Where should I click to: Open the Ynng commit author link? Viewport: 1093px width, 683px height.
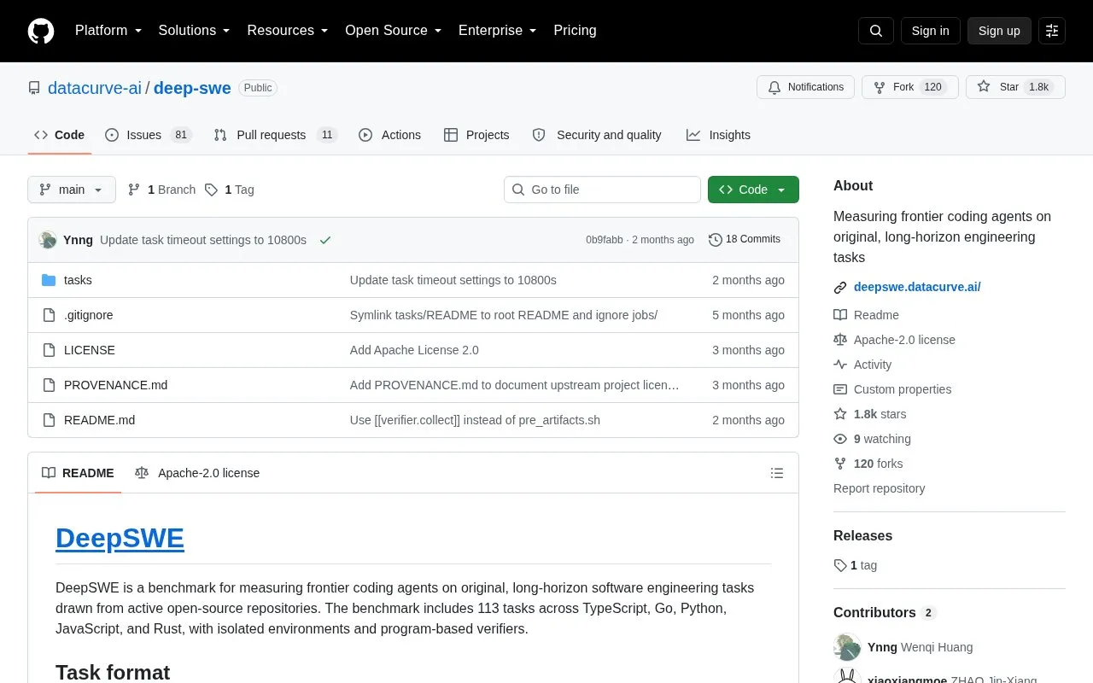[78, 240]
